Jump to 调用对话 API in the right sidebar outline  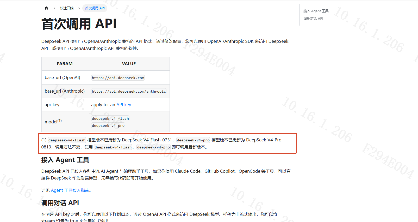pyautogui.click(x=313, y=19)
